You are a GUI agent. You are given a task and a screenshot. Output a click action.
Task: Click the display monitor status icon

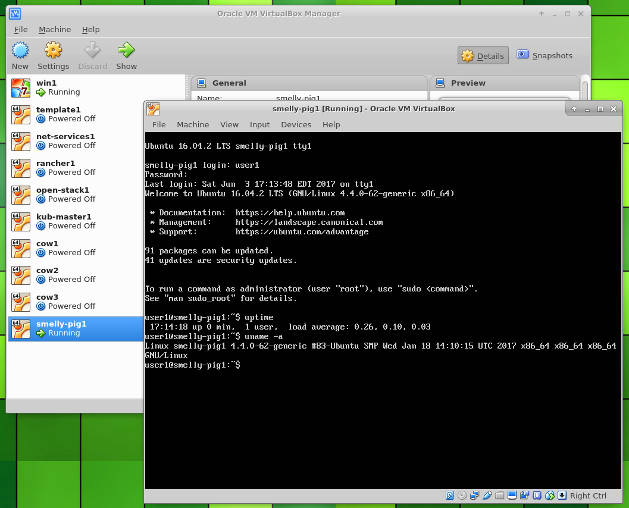(512, 496)
